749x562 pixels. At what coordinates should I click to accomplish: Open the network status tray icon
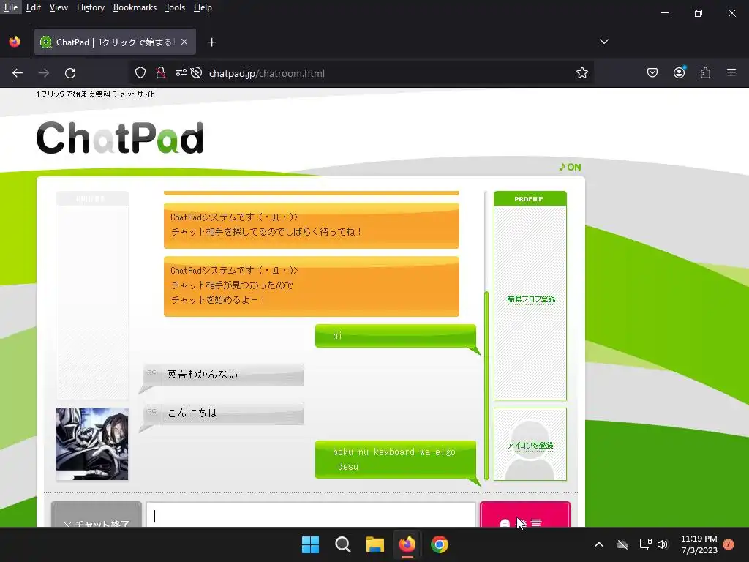click(645, 544)
